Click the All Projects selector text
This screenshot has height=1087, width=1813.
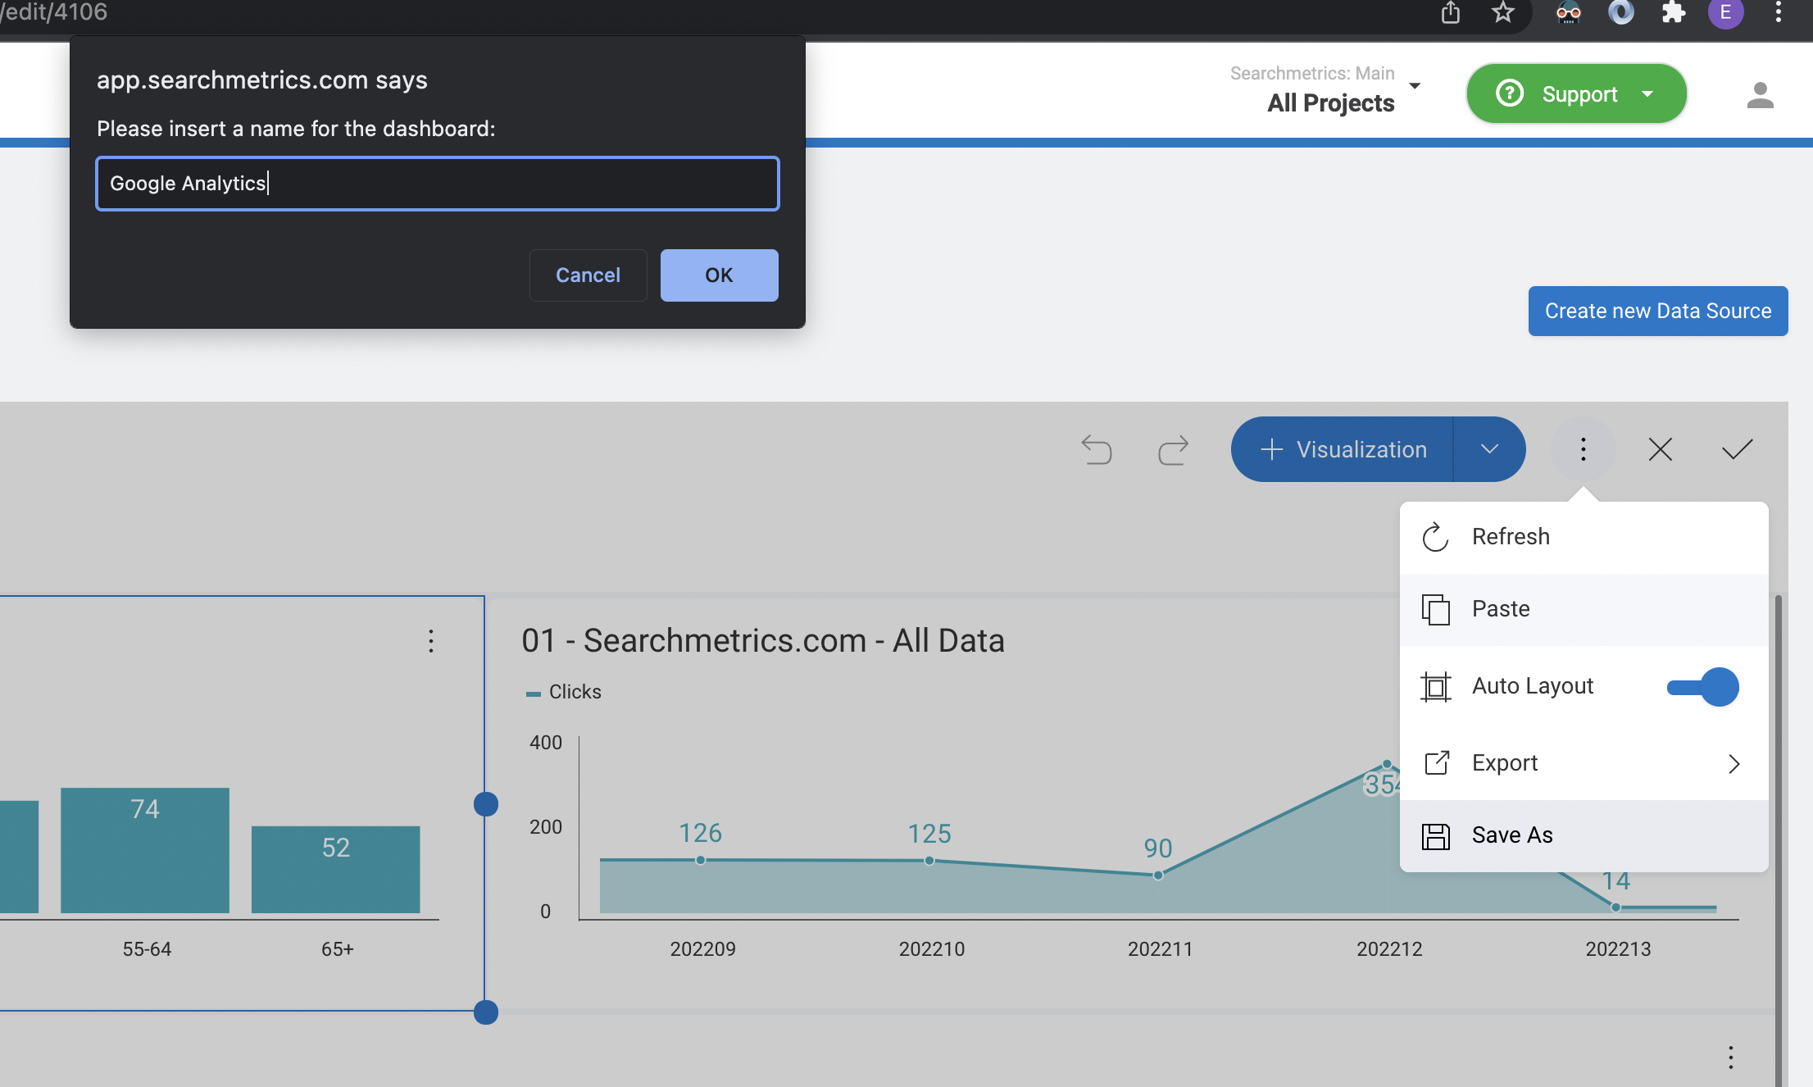pyautogui.click(x=1330, y=102)
